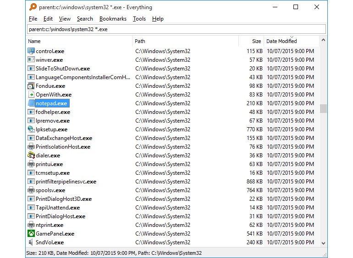
Task: Open the File menu
Action: pos(33,19)
